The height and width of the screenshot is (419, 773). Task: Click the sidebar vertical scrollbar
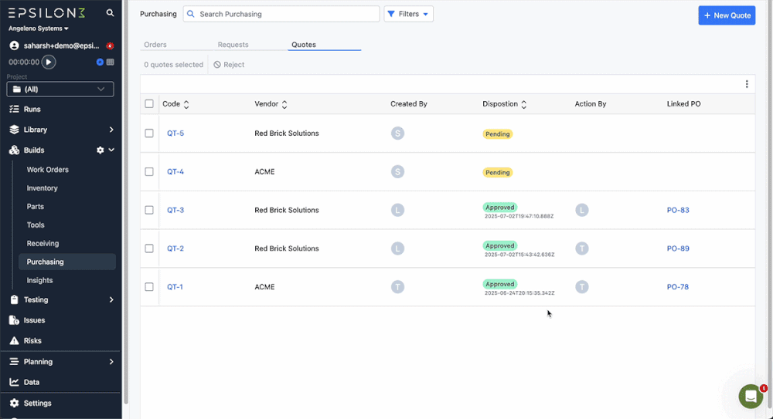126,202
